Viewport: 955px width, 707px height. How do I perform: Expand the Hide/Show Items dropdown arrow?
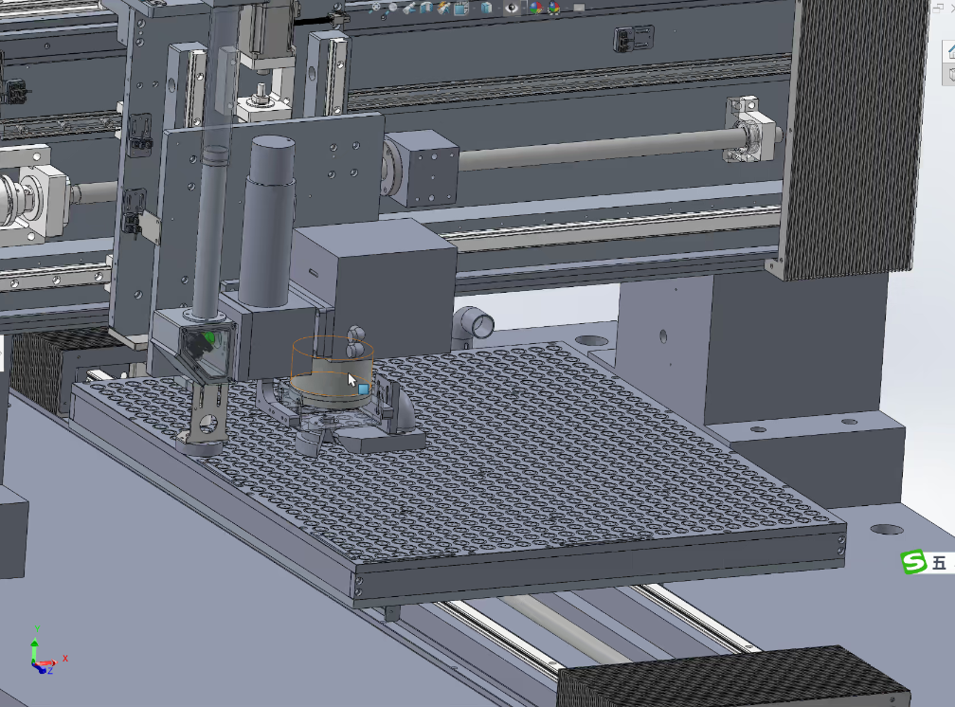(x=523, y=9)
